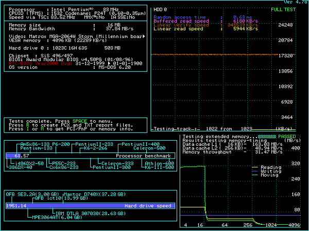
Task: Click the 'Athlon-600' reference label
Action: (x=160, y=164)
